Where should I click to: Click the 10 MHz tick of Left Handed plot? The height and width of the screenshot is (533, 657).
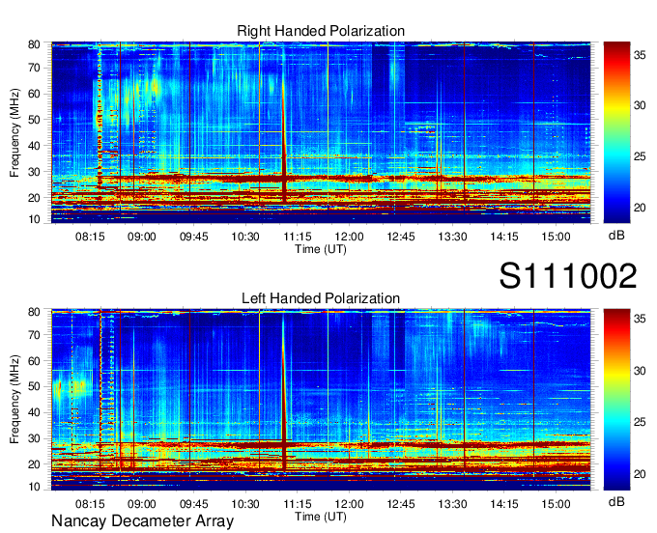click(x=34, y=487)
